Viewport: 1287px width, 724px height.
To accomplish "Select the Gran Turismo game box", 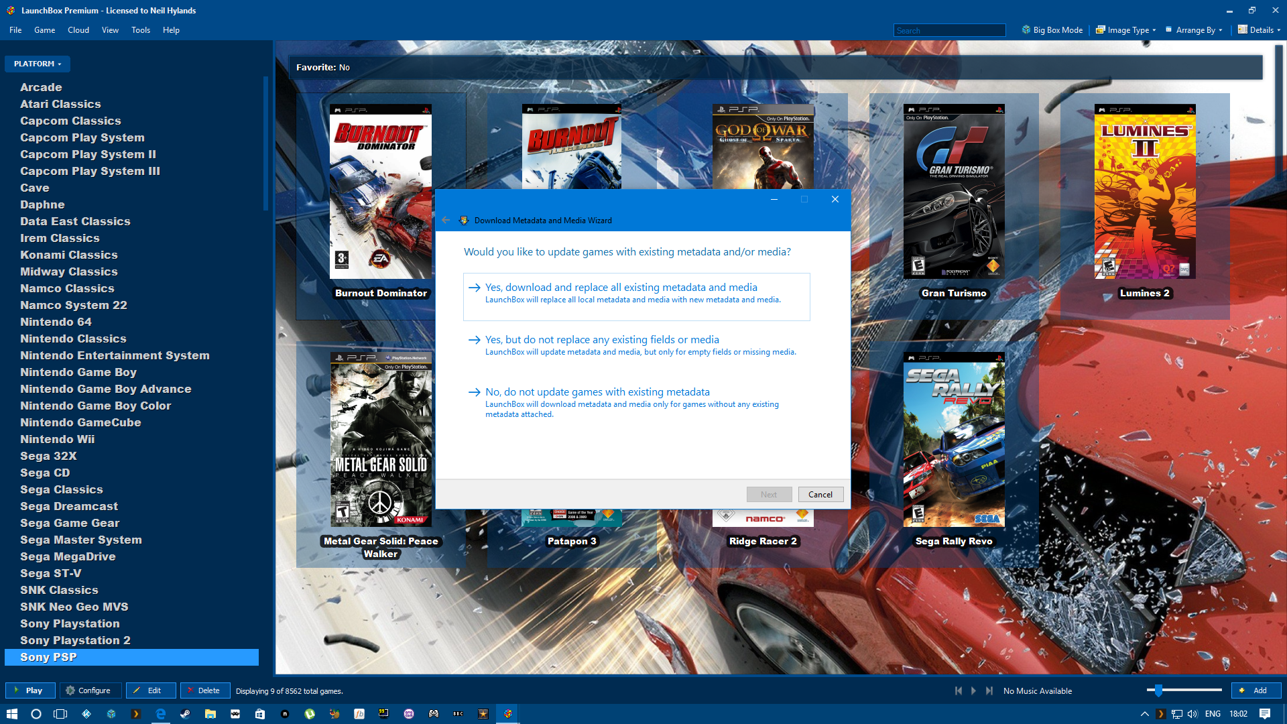I will pos(954,206).
